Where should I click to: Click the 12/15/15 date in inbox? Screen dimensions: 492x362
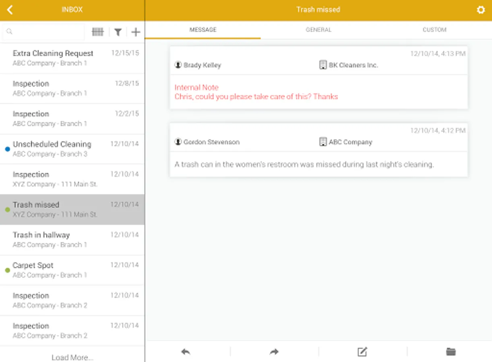click(125, 53)
